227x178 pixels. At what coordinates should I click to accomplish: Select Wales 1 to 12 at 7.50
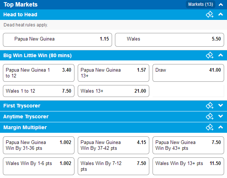click(39, 91)
